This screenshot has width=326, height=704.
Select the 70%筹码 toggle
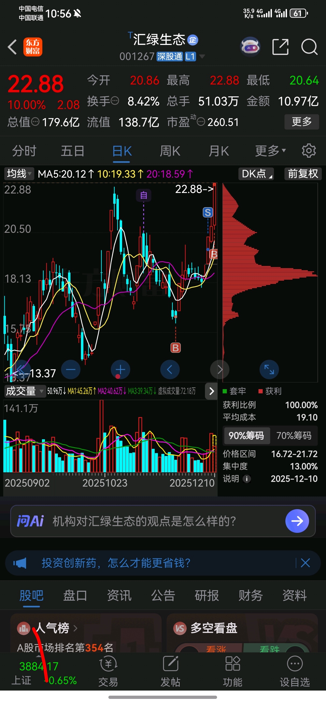click(294, 435)
